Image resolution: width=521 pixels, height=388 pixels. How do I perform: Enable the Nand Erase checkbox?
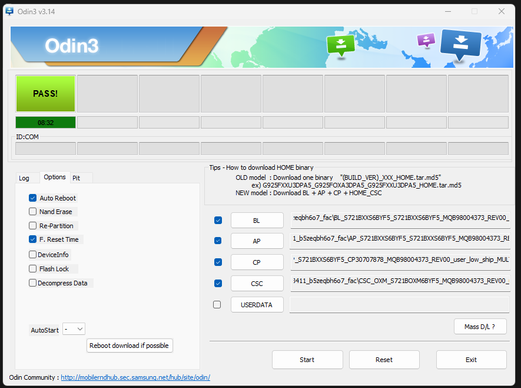[33, 212]
